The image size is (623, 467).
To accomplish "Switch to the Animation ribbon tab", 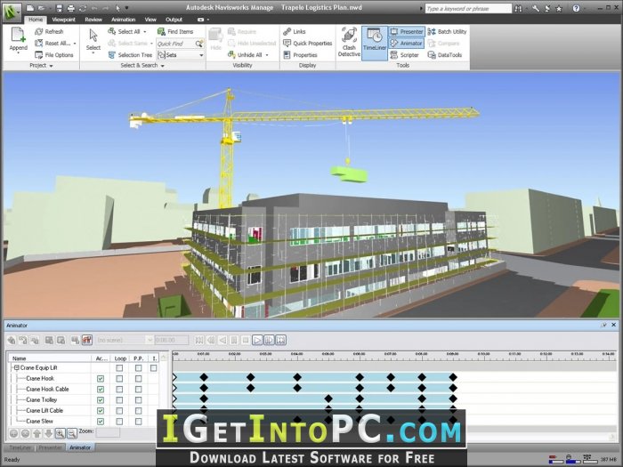I will pos(123,20).
